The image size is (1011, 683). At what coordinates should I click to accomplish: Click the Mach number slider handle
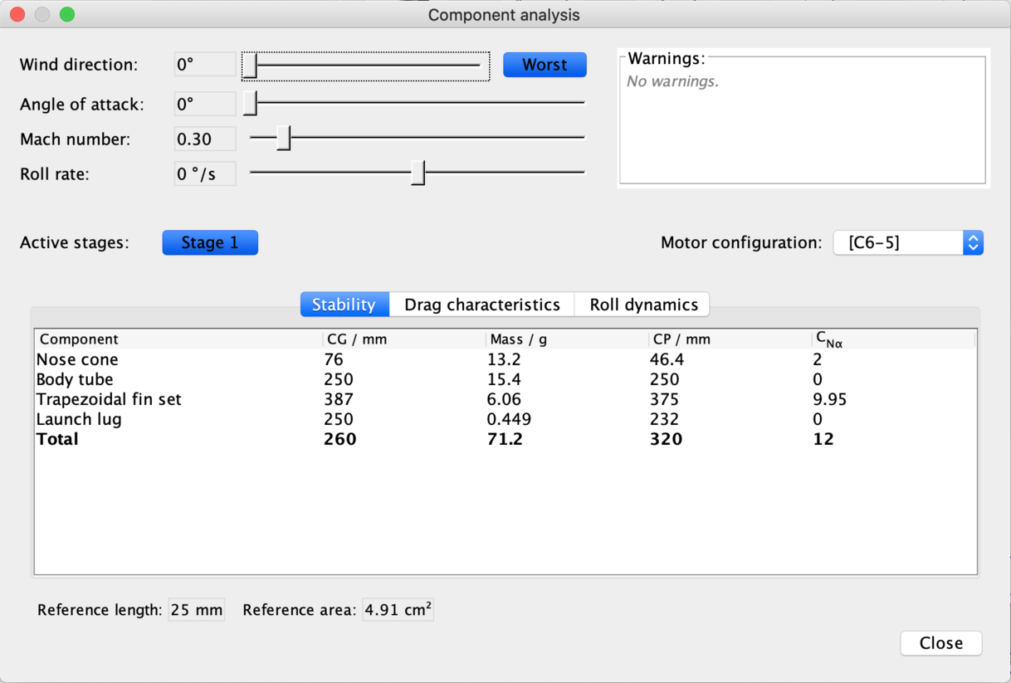pyautogui.click(x=284, y=139)
